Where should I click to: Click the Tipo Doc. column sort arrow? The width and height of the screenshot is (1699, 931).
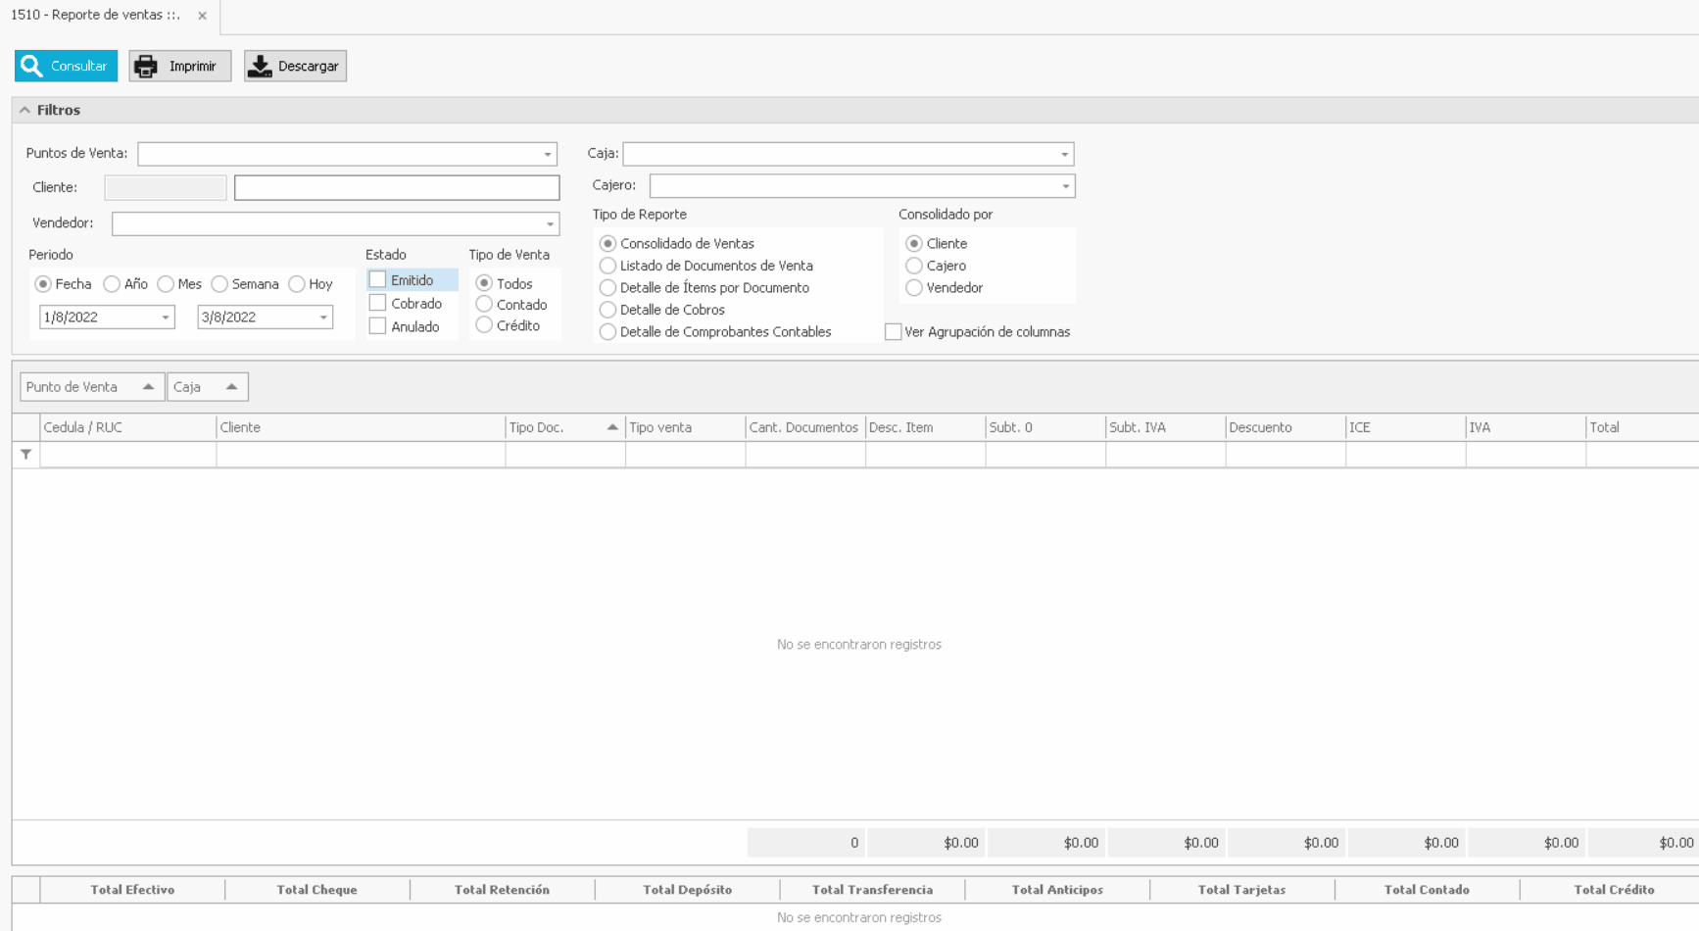point(612,427)
